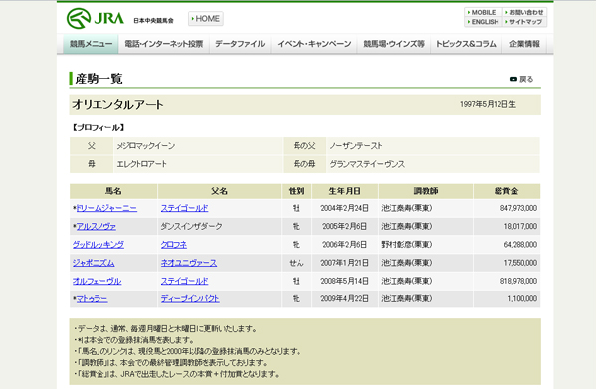This screenshot has width=597, height=389.
Task: Open sire ステイゴールド in ドリームジャーニー row
Action: (184, 208)
